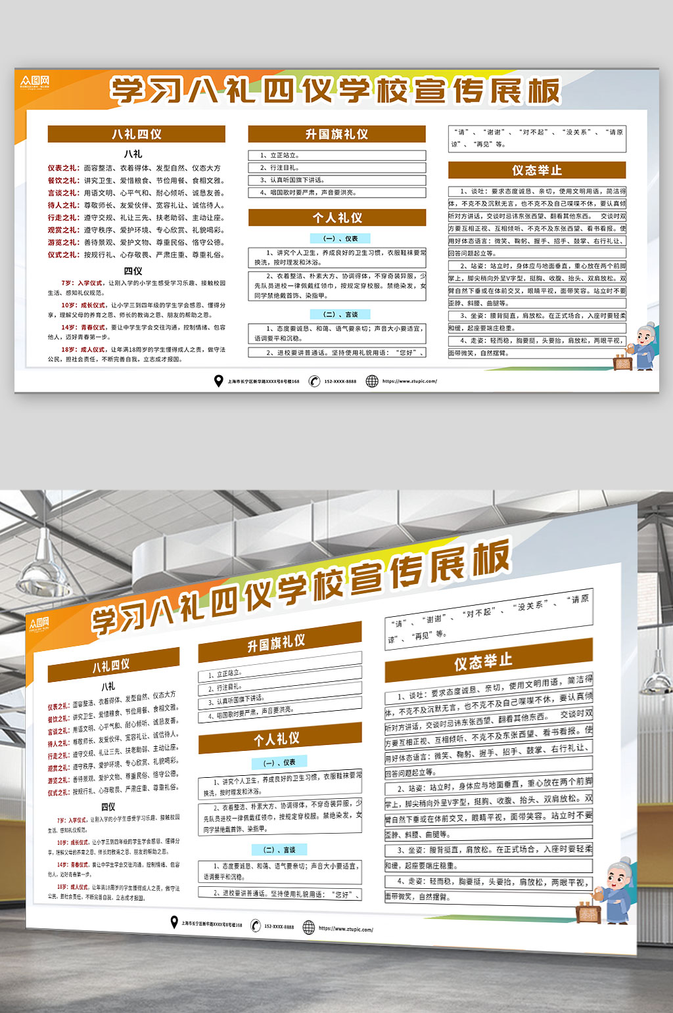The height and width of the screenshot is (1013, 673).
Task: Select the 升国旗礼仪 brown header on the lower mockup
Action: coord(280,642)
